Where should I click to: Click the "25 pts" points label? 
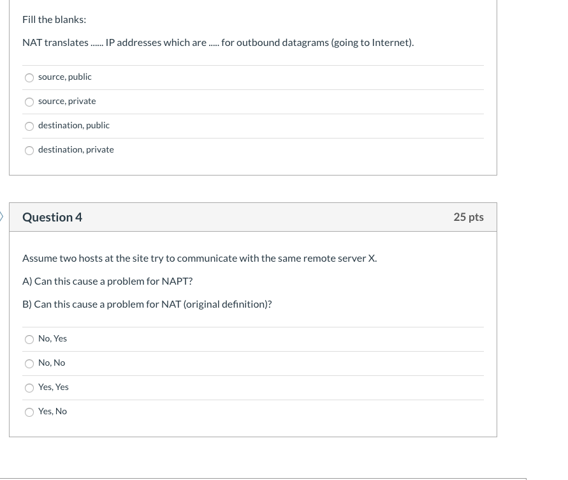click(x=468, y=217)
